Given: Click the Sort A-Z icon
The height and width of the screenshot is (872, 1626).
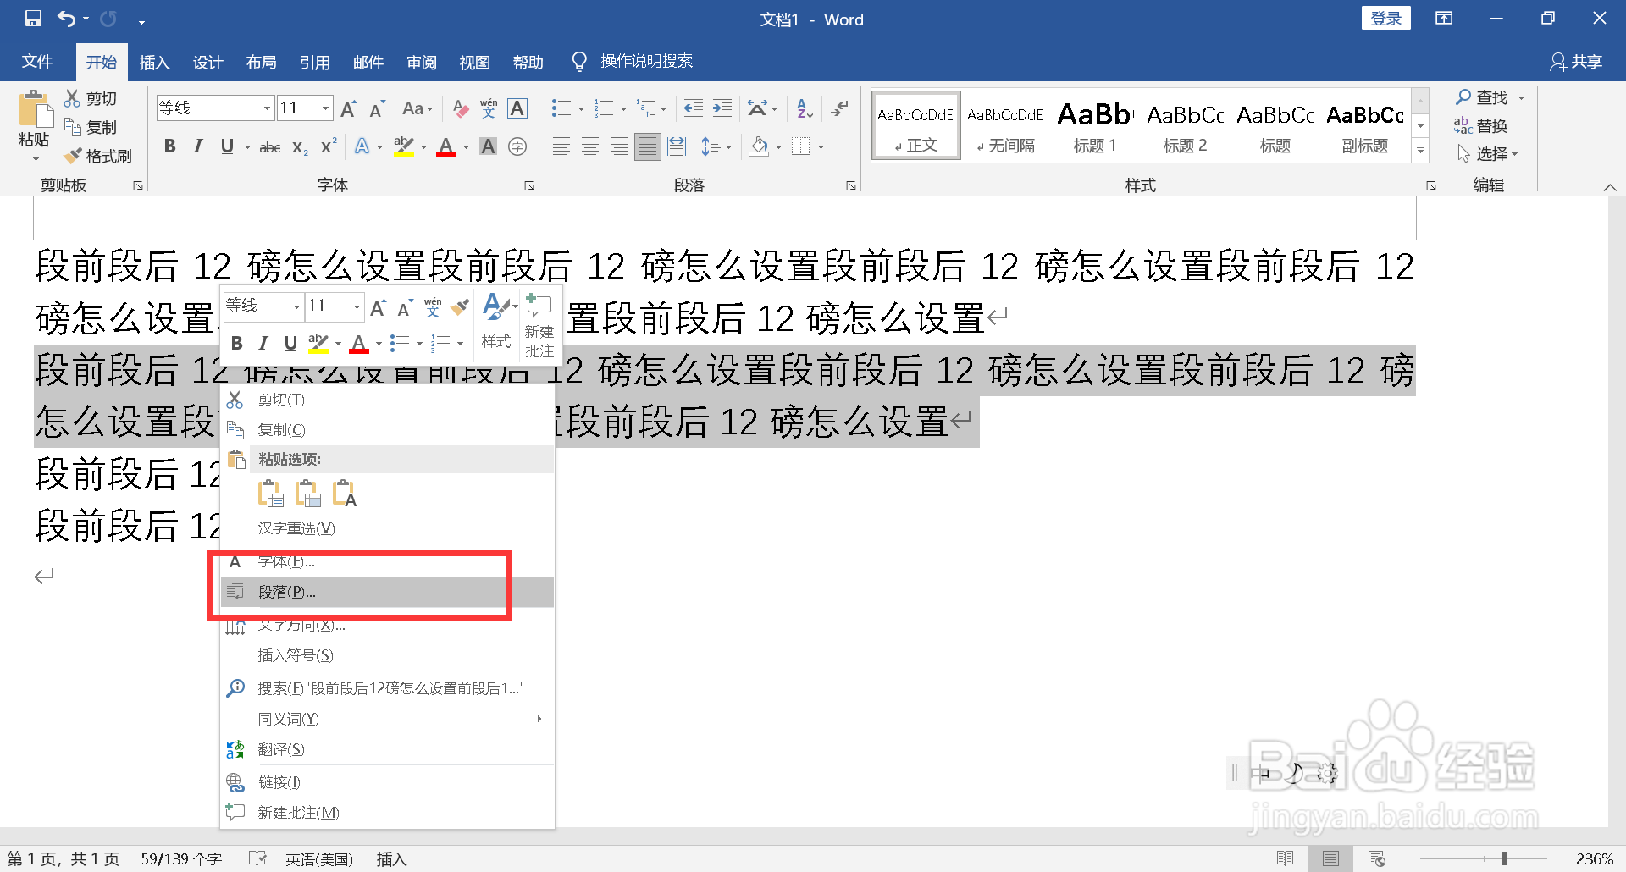Looking at the screenshot, I should [805, 108].
